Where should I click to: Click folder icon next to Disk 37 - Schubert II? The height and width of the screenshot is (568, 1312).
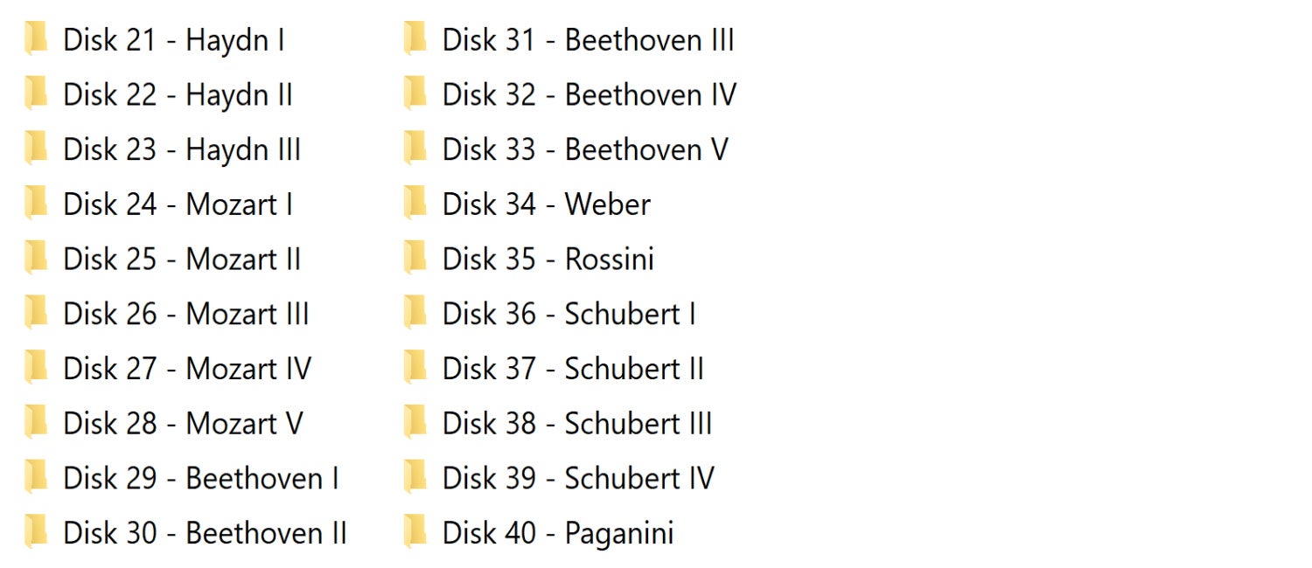(415, 369)
